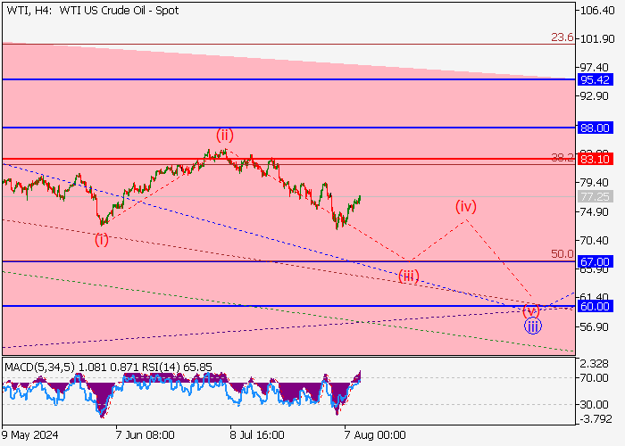625x446 pixels.
Task: Click the 70.00 RSI level value
Action: click(x=595, y=378)
